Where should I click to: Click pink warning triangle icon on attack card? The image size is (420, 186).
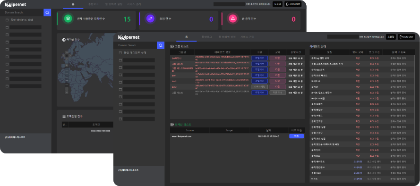232,18
